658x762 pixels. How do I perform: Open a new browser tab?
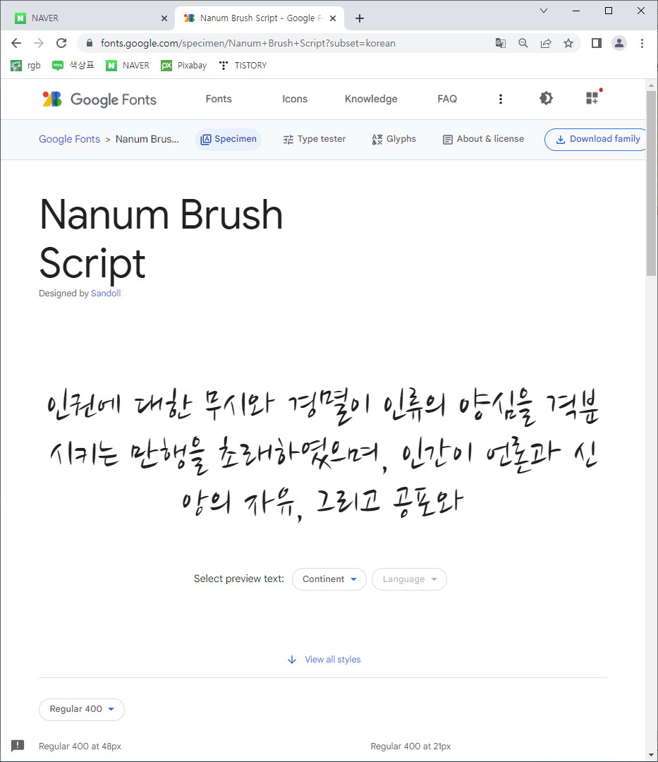[360, 18]
